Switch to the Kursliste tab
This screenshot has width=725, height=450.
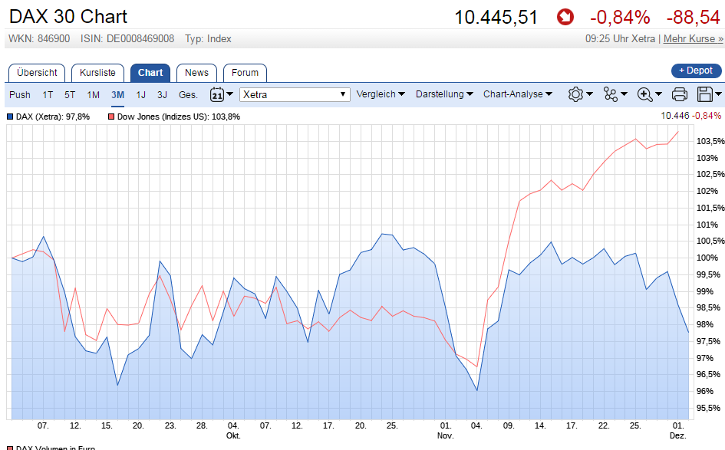[97, 73]
